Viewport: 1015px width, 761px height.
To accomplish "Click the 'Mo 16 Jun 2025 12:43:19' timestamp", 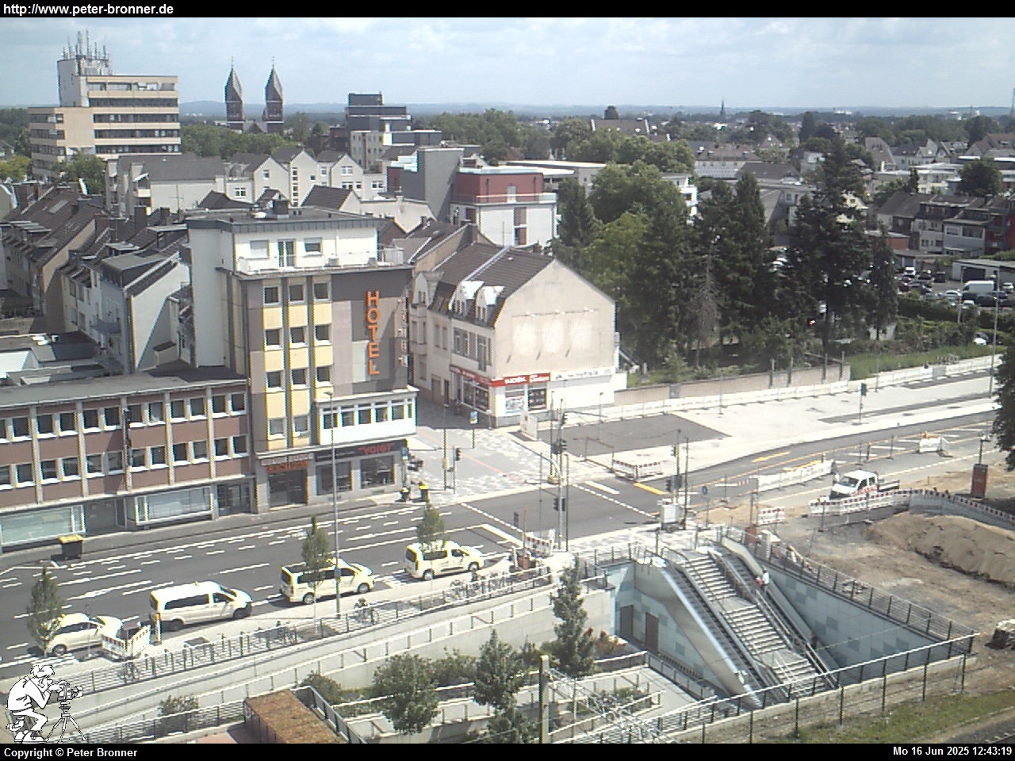I will tap(952, 751).
